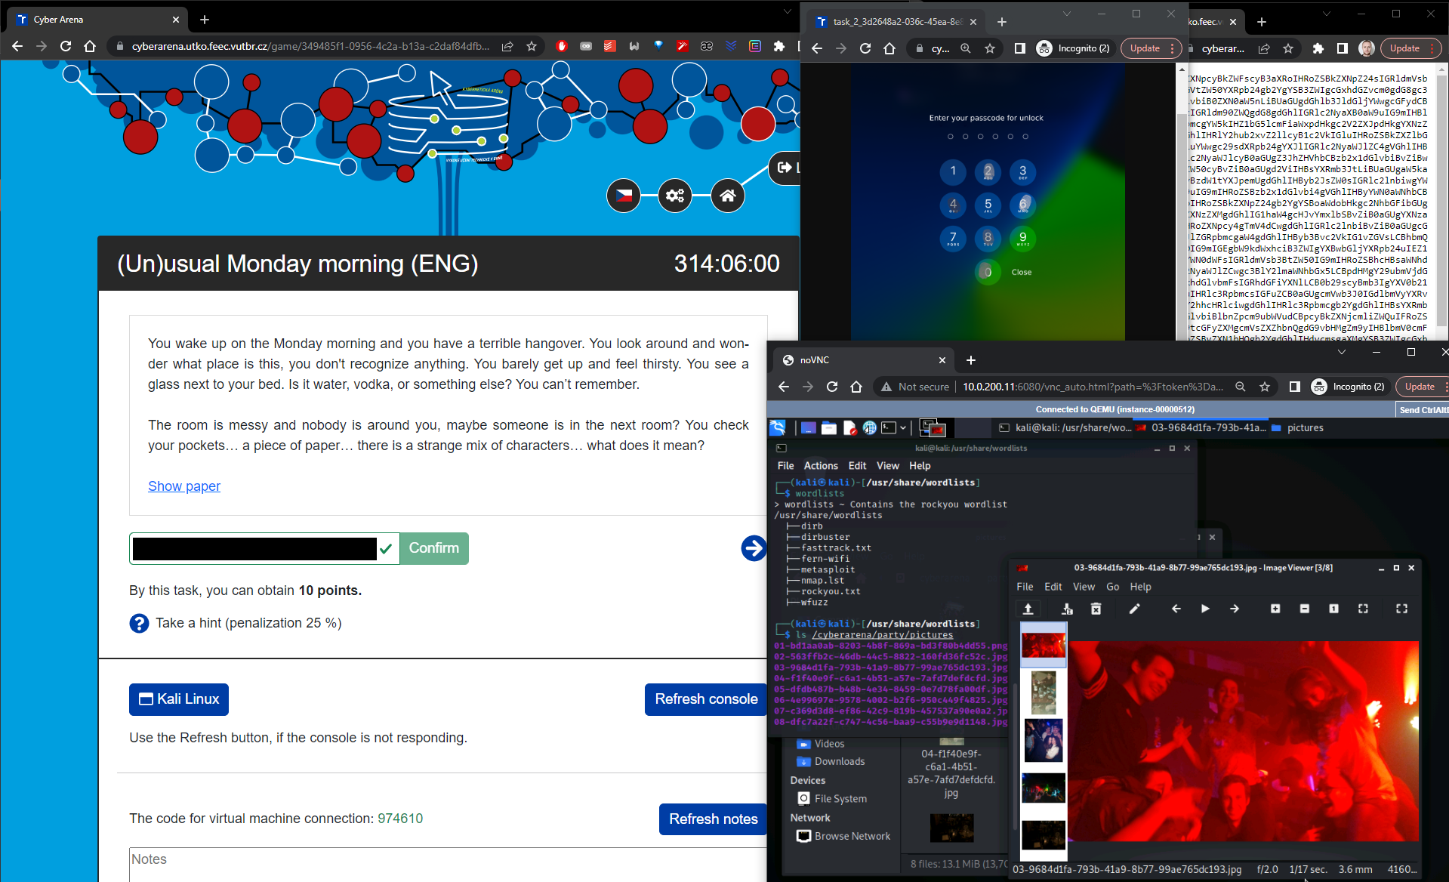
Task: Reload the noVNC browser page
Action: (832, 387)
